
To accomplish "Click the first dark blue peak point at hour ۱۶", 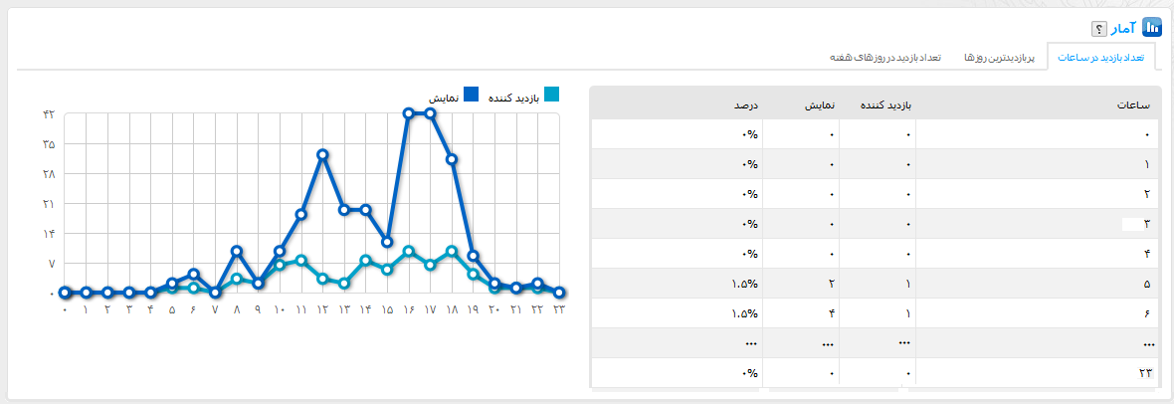I will click(408, 113).
